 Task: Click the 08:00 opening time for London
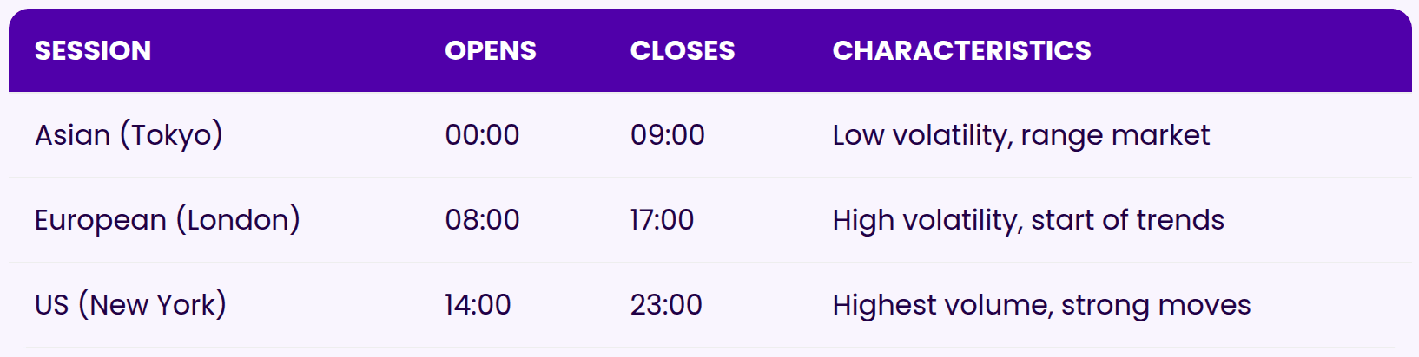coord(482,220)
